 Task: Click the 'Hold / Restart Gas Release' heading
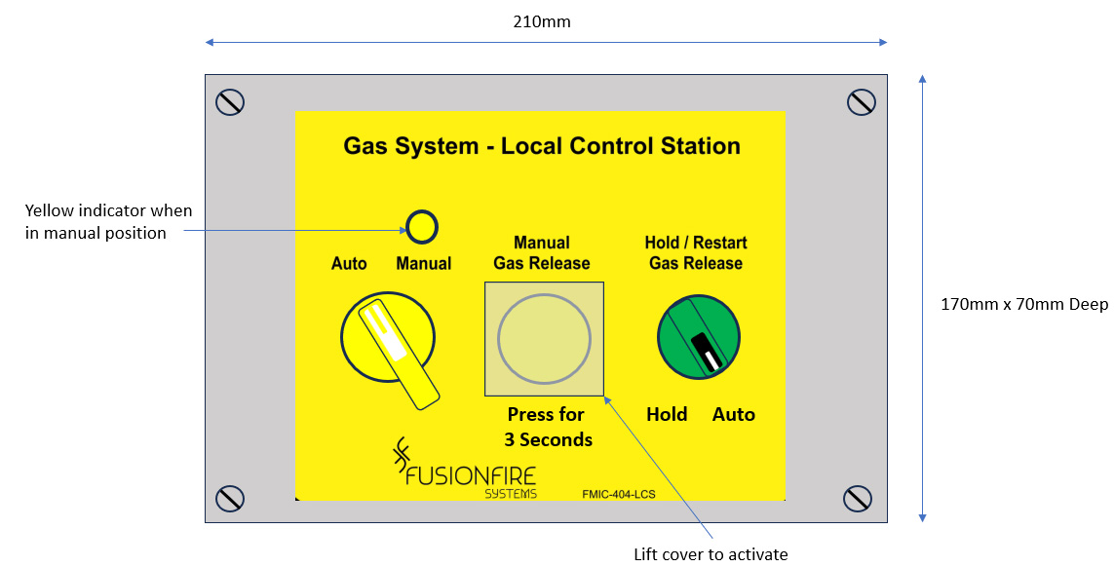point(696,253)
